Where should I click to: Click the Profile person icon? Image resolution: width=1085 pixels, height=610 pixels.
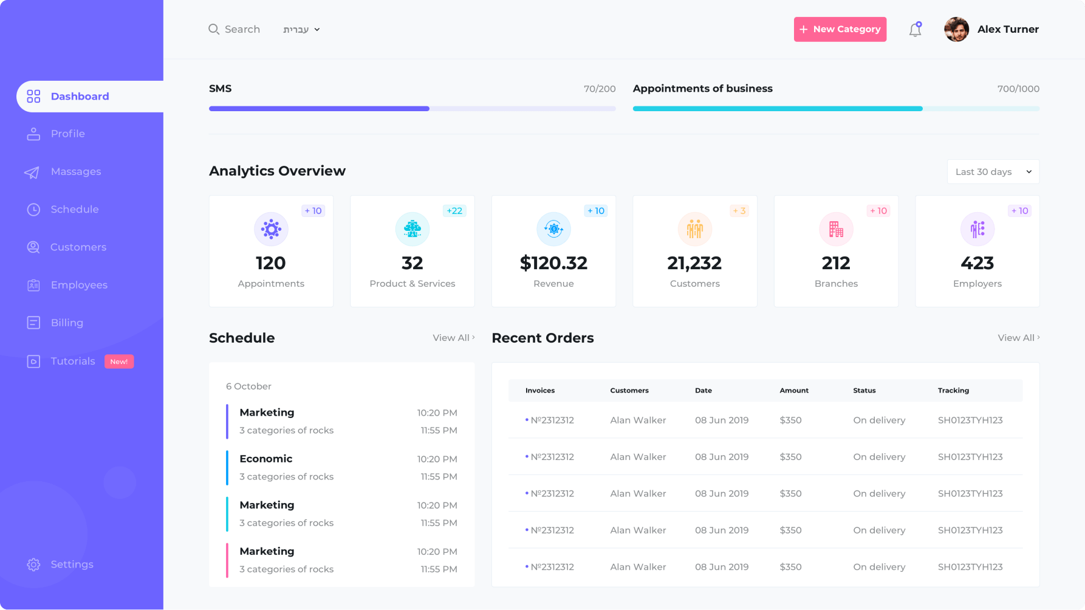(x=33, y=134)
